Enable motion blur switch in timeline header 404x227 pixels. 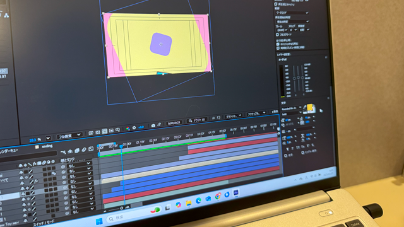[x=44, y=163]
